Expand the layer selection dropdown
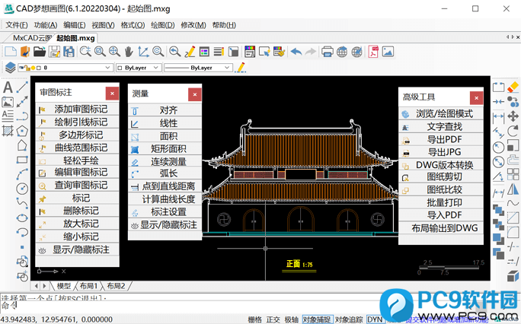Image resolution: width=521 pixels, height=324 pixels. click(107, 68)
